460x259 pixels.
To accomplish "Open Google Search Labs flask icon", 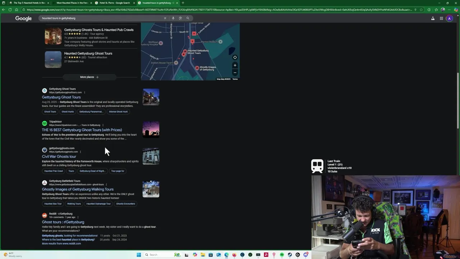I will click(433, 18).
